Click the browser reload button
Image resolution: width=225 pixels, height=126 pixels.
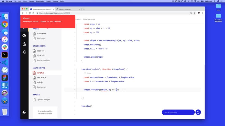click(30, 13)
